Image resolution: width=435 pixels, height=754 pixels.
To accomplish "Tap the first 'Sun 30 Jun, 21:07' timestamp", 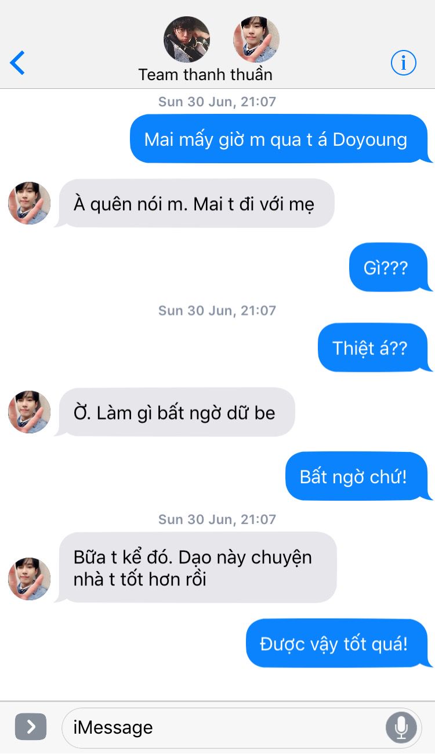I will (217, 102).
